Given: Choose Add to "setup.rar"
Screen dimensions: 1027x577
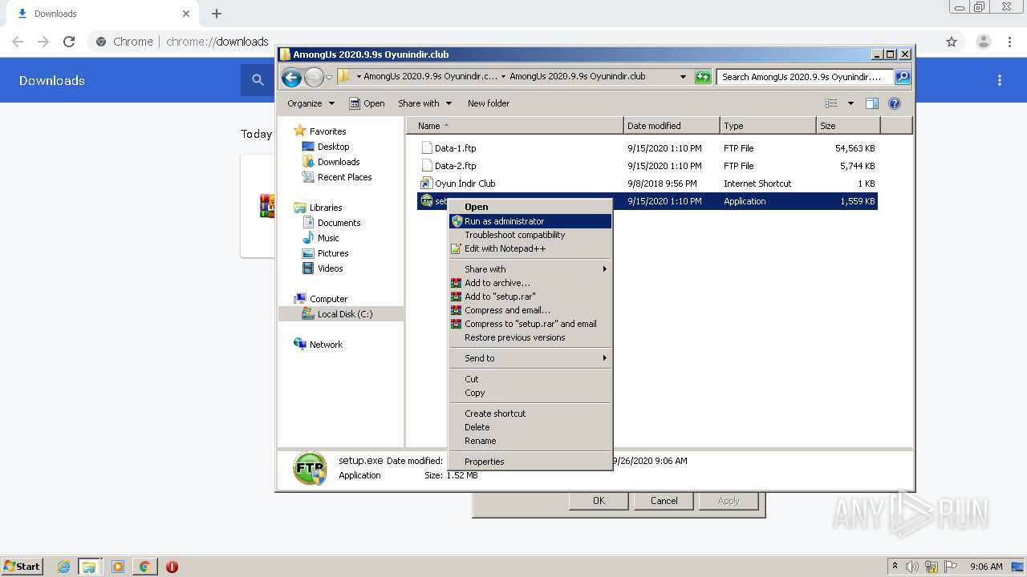Looking at the screenshot, I should [530, 297].
